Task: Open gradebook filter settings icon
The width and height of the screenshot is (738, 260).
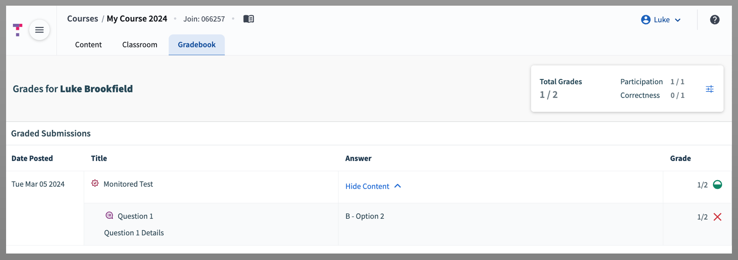Action: (x=710, y=89)
